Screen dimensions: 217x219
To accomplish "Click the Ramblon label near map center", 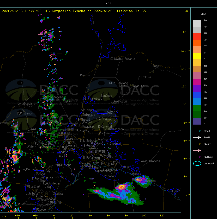I will click(86, 75).
